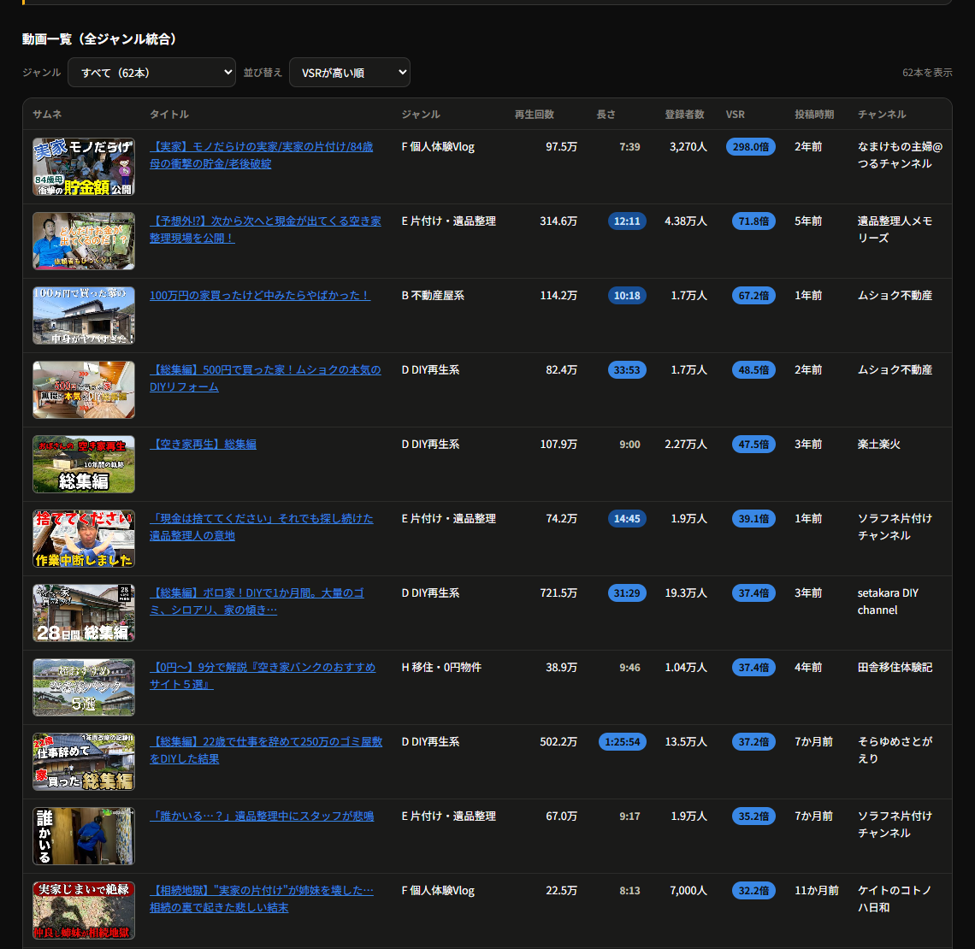Click the 47.5倍 VSR badge
The width and height of the screenshot is (975, 949).
click(753, 445)
